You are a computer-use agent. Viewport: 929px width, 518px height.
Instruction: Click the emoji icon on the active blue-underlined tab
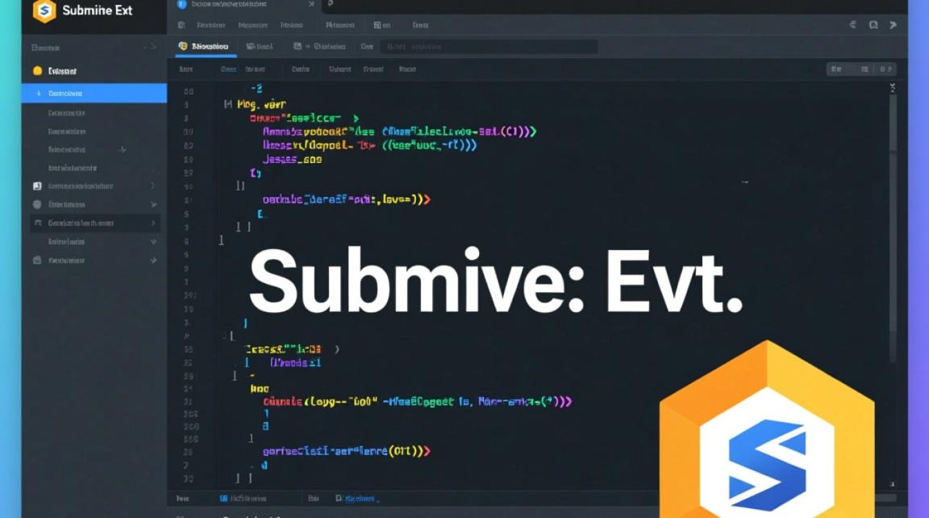pyautogui.click(x=183, y=46)
